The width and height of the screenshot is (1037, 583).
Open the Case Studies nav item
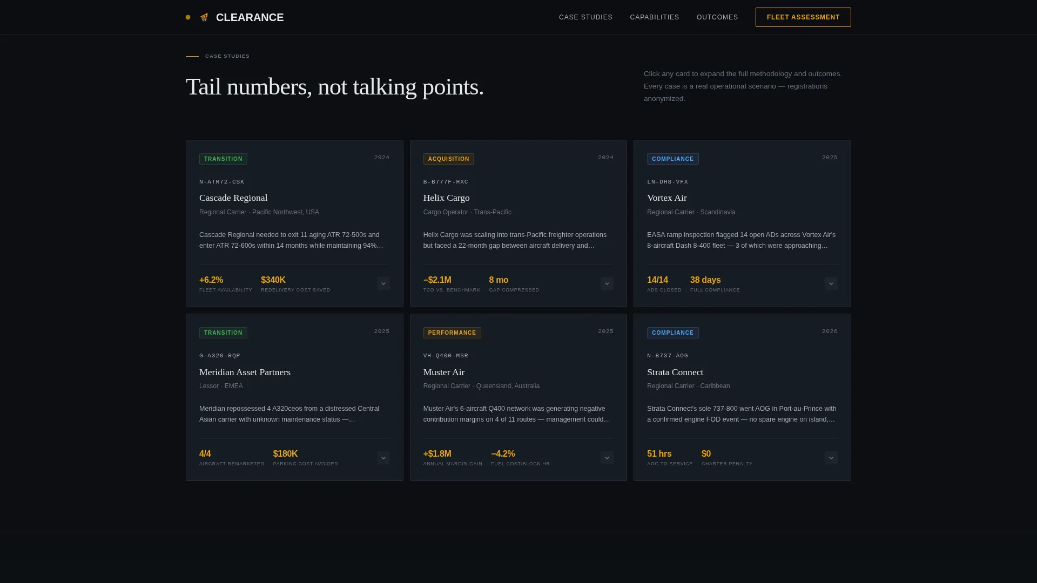point(585,17)
